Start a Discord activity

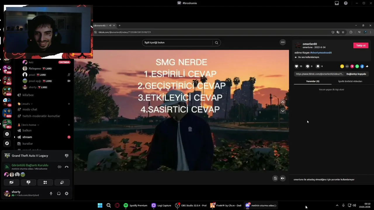point(45,182)
